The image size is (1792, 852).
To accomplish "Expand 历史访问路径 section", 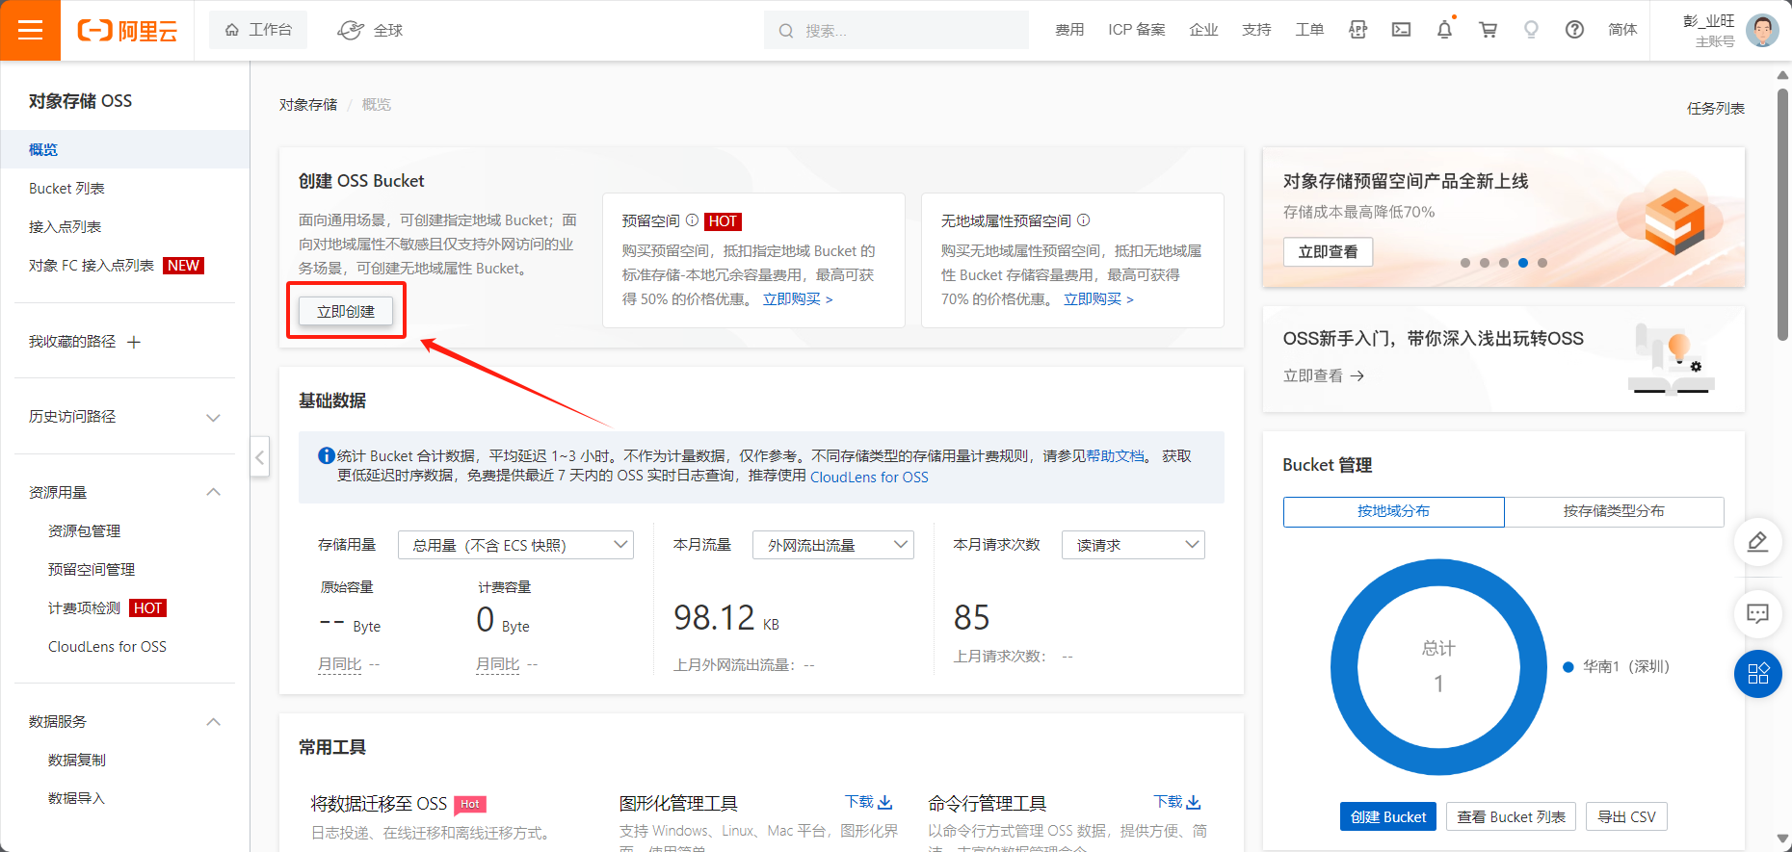I will (214, 417).
